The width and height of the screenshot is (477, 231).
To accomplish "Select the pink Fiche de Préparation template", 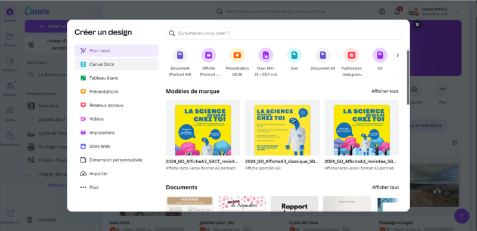I will (242, 204).
